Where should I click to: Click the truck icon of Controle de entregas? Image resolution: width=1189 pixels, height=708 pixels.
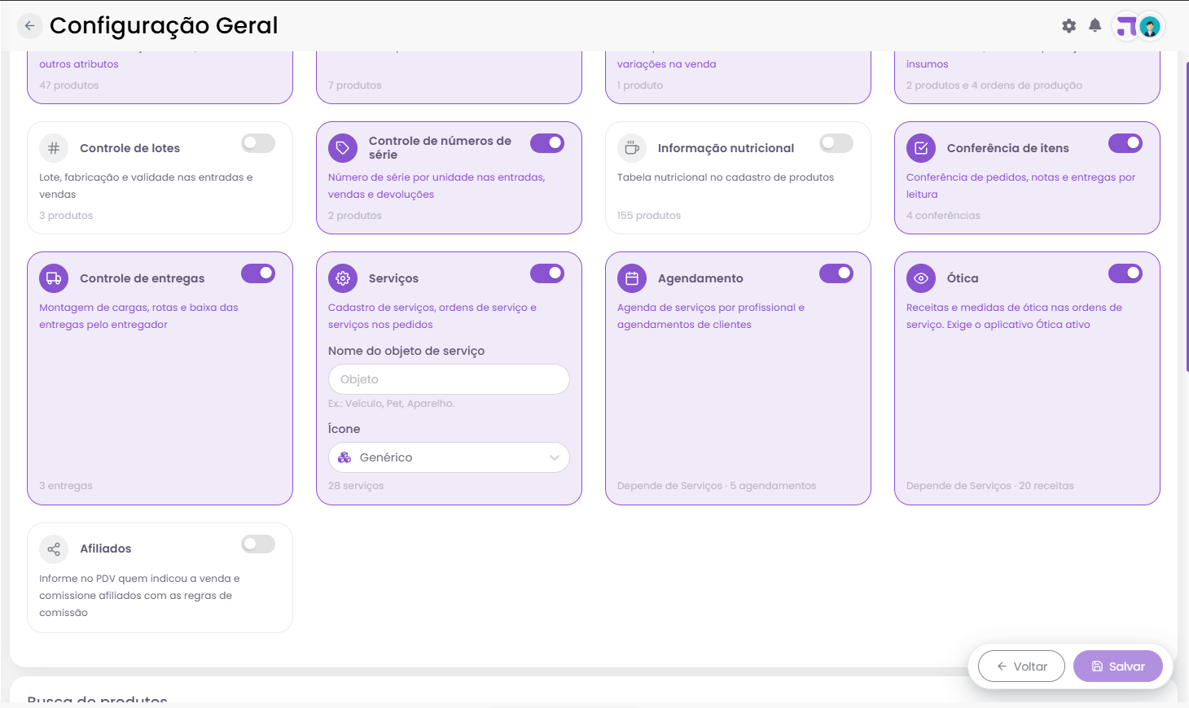tap(54, 278)
